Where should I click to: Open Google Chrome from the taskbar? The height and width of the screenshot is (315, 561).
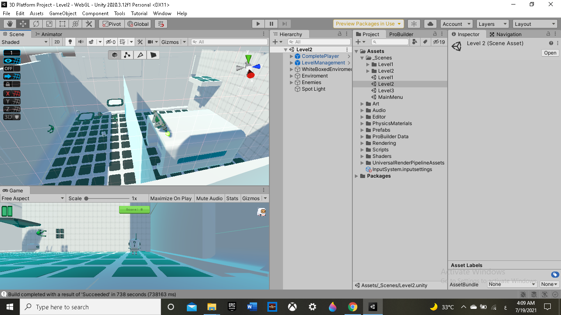point(352,307)
